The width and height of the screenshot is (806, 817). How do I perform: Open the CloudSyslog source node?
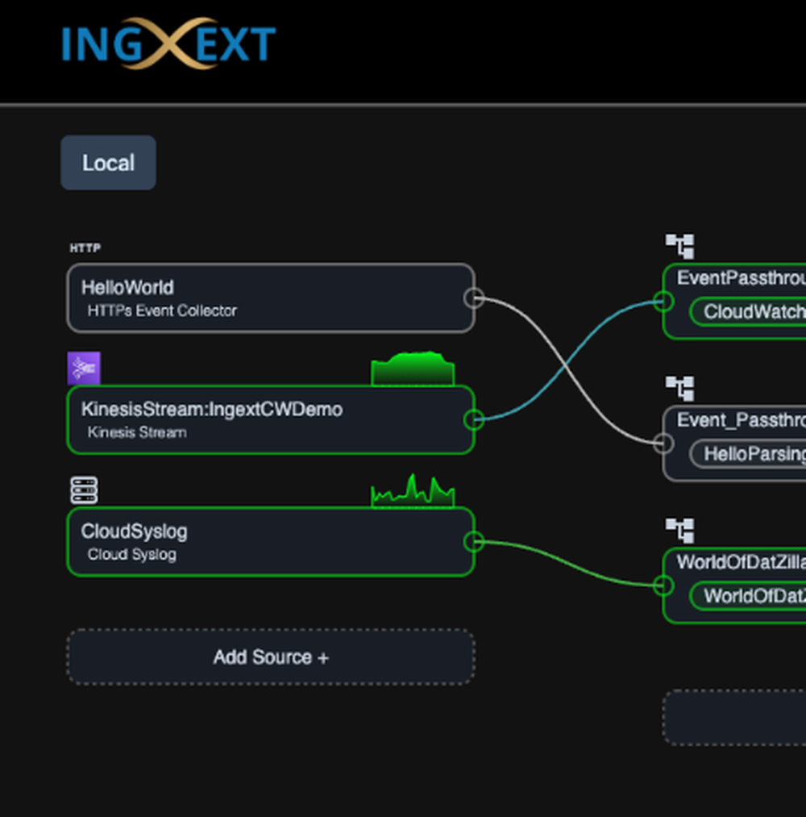tap(271, 542)
